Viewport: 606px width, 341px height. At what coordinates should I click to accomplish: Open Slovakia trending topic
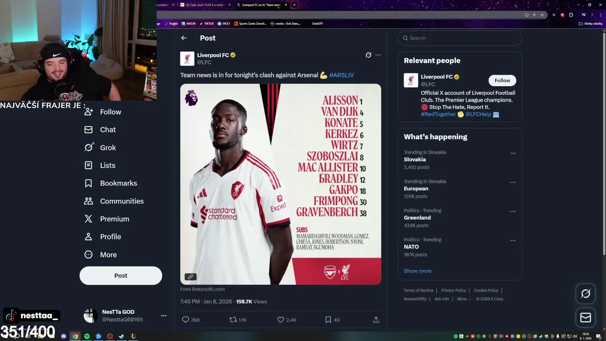coord(415,160)
